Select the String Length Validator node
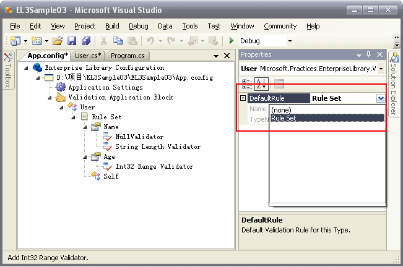The height and width of the screenshot is (267, 403). point(158,146)
